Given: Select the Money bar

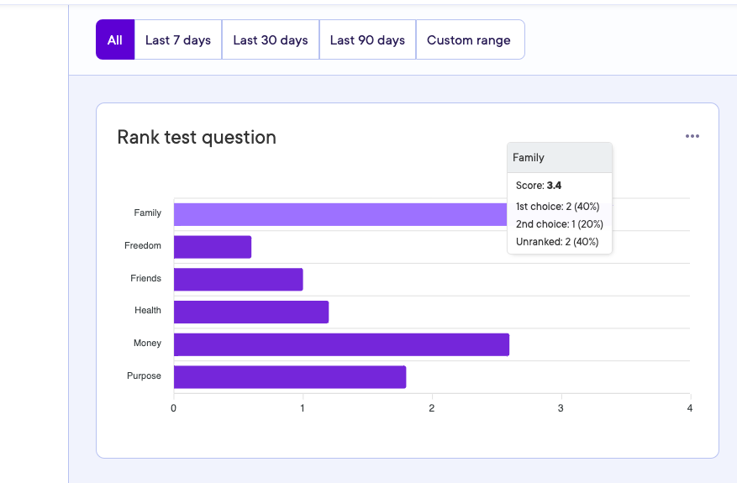Looking at the screenshot, I should click(x=341, y=344).
